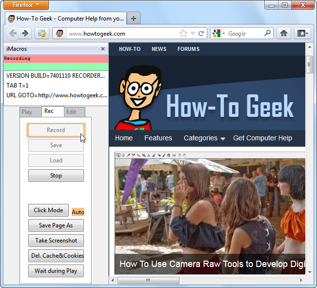Open the search engine dropdown arrow

(223, 33)
